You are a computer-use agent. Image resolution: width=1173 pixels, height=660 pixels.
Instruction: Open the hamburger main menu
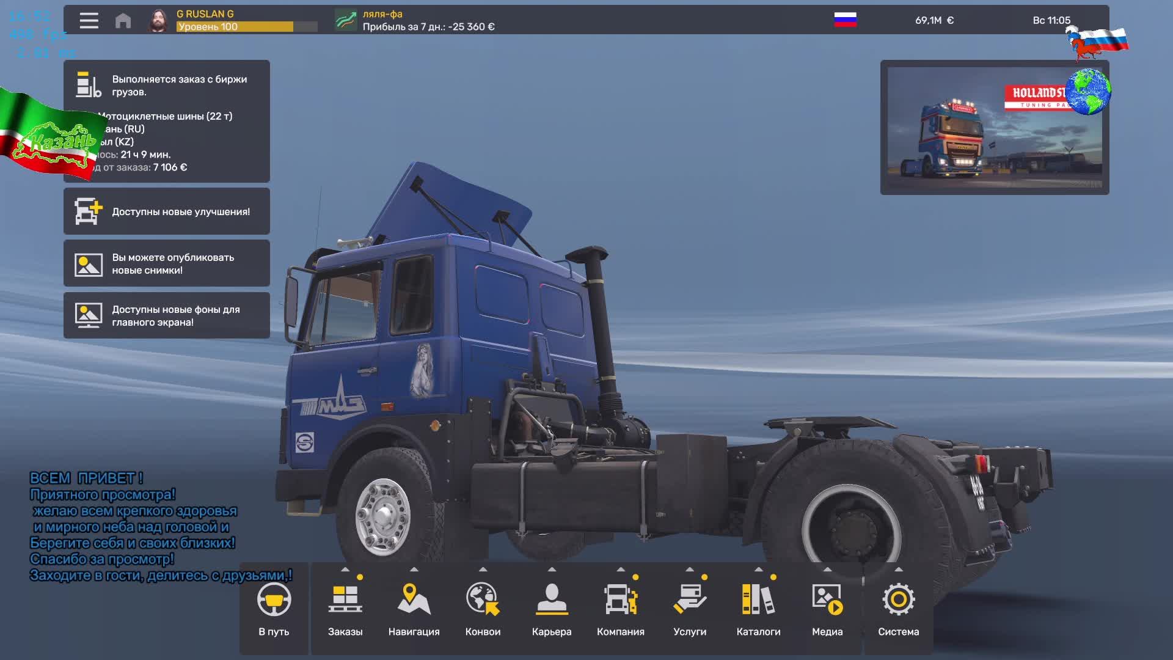(89, 20)
